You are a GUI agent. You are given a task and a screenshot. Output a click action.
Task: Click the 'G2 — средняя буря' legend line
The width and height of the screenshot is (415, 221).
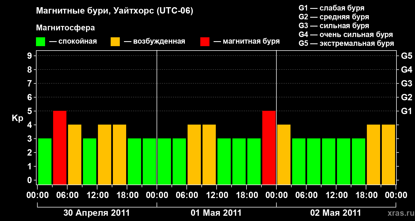[334, 17]
